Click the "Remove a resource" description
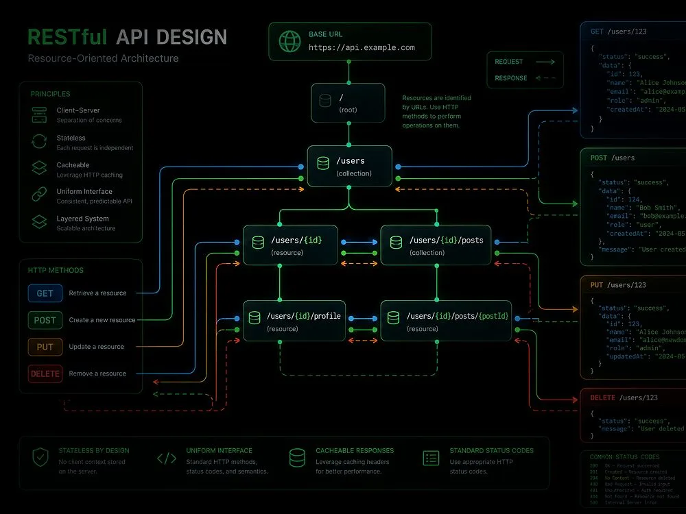This screenshot has width=686, height=514. pyautogui.click(x=97, y=374)
